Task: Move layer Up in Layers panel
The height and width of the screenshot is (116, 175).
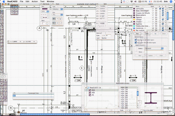Action: 155,34
